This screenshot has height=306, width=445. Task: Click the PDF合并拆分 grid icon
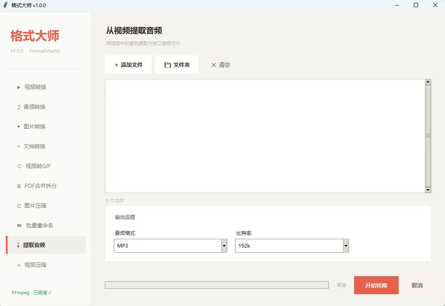(19, 186)
